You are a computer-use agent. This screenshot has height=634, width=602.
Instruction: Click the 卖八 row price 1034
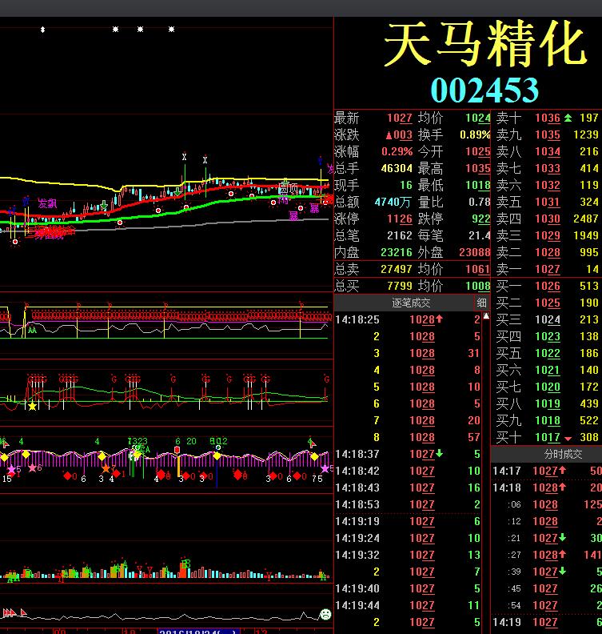pyautogui.click(x=548, y=151)
